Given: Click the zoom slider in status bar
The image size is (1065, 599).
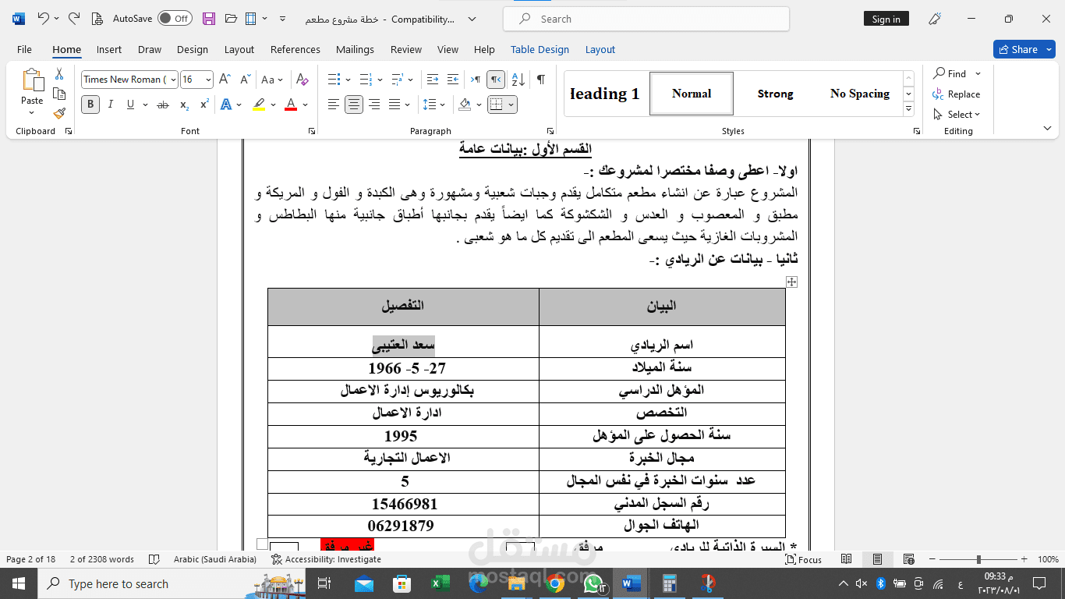Looking at the screenshot, I should tap(978, 559).
